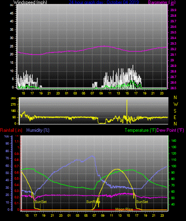The image size is (186, 221).
Task: Click the 11 hour label under temperature chart
Action: 111,215
